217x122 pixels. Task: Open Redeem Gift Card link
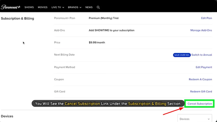click(201, 91)
